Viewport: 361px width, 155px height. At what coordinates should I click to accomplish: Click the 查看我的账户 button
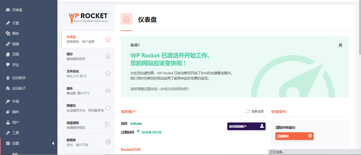pyautogui.click(x=246, y=126)
